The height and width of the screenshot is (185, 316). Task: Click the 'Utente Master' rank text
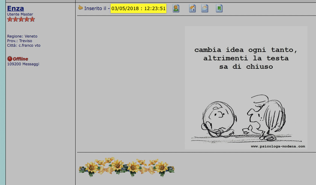(x=20, y=14)
